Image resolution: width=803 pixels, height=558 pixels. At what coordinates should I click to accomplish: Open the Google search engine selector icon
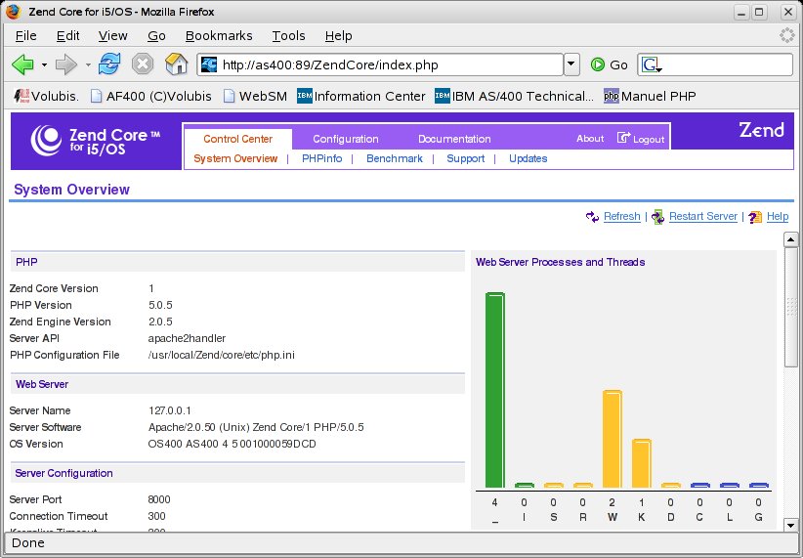coord(652,65)
